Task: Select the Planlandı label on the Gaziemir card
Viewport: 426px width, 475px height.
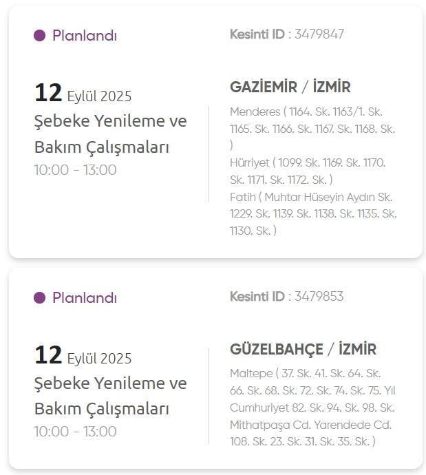Action: point(85,36)
